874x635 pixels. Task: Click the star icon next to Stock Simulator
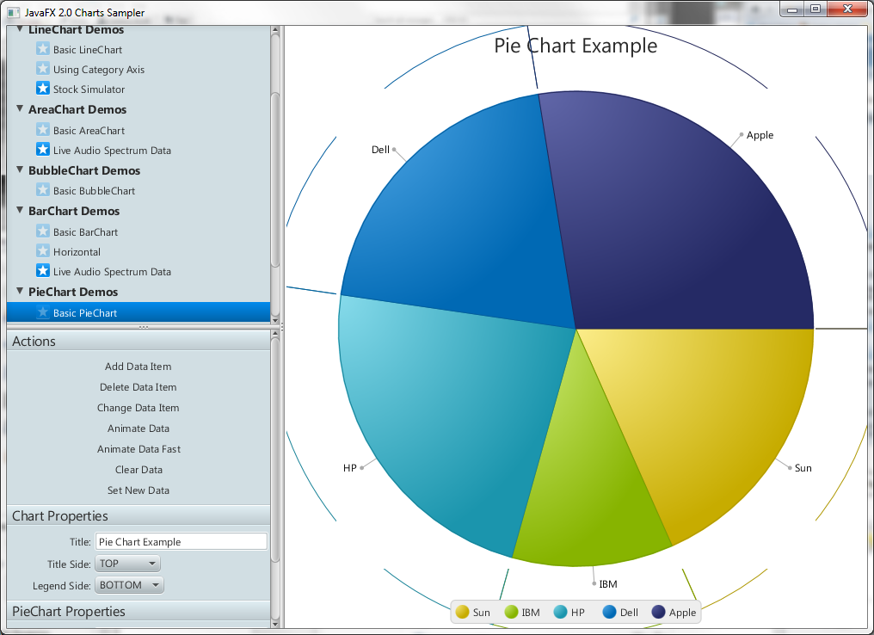tap(43, 89)
